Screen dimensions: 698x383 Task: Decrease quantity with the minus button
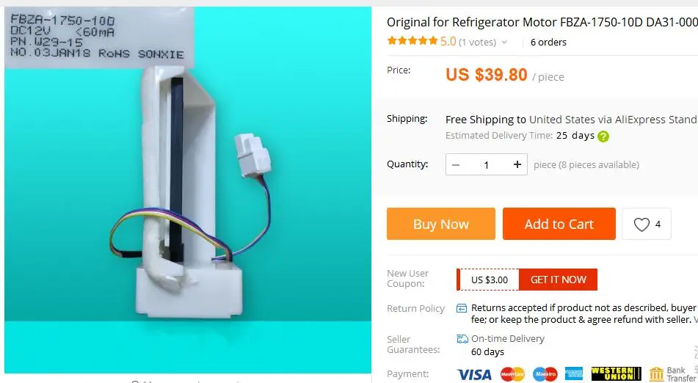(455, 164)
